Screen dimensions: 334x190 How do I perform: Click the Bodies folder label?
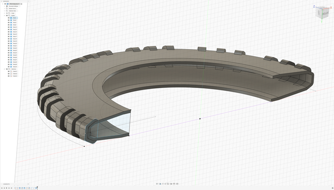[13, 15]
